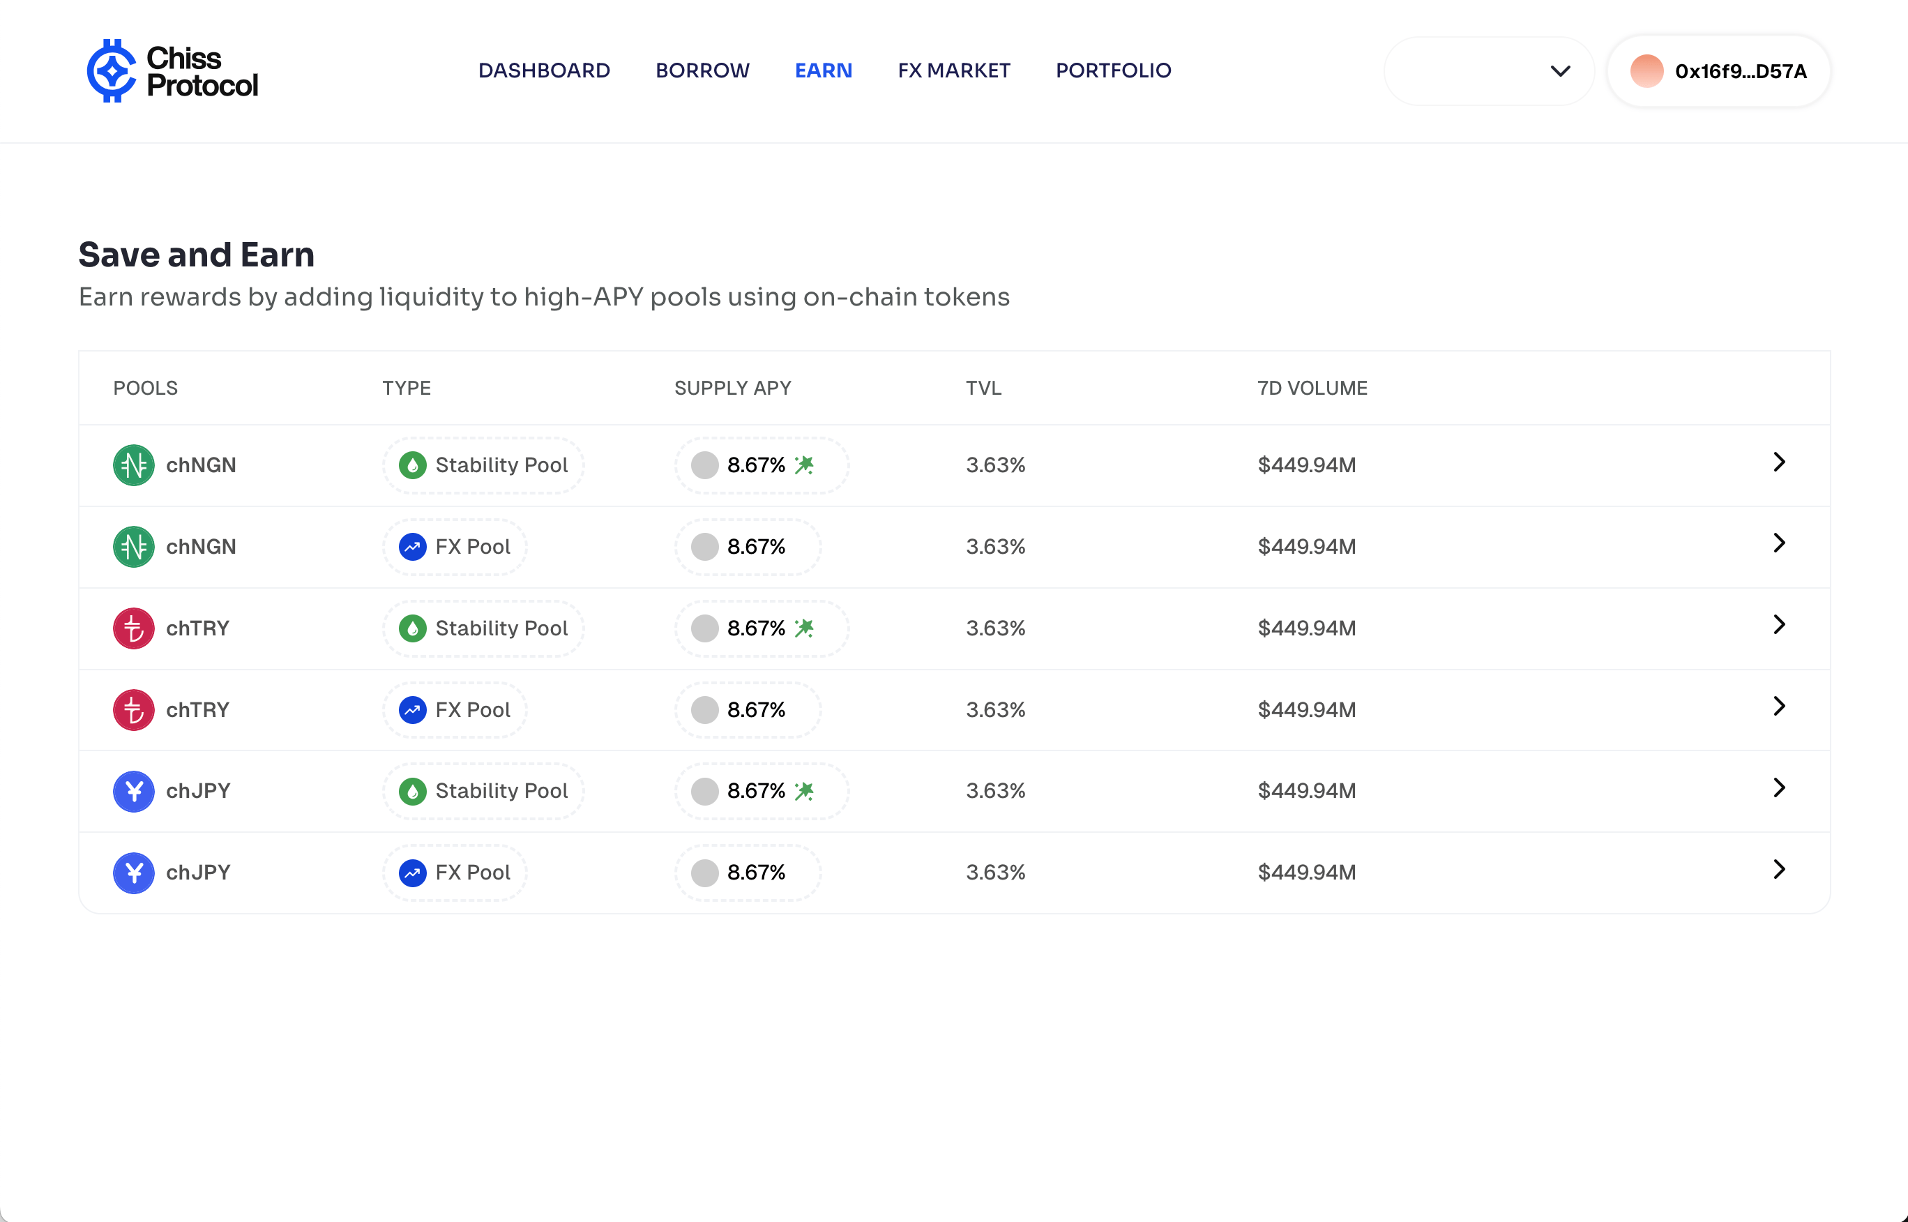
Task: Click the EARN nav item
Action: (824, 70)
